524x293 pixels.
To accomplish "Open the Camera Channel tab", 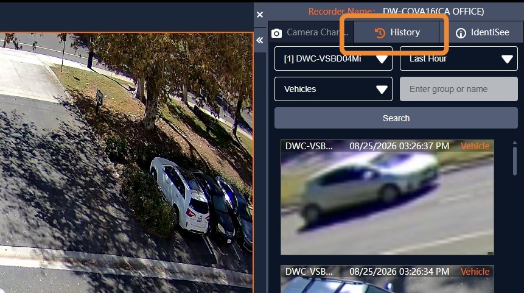I will coord(311,32).
